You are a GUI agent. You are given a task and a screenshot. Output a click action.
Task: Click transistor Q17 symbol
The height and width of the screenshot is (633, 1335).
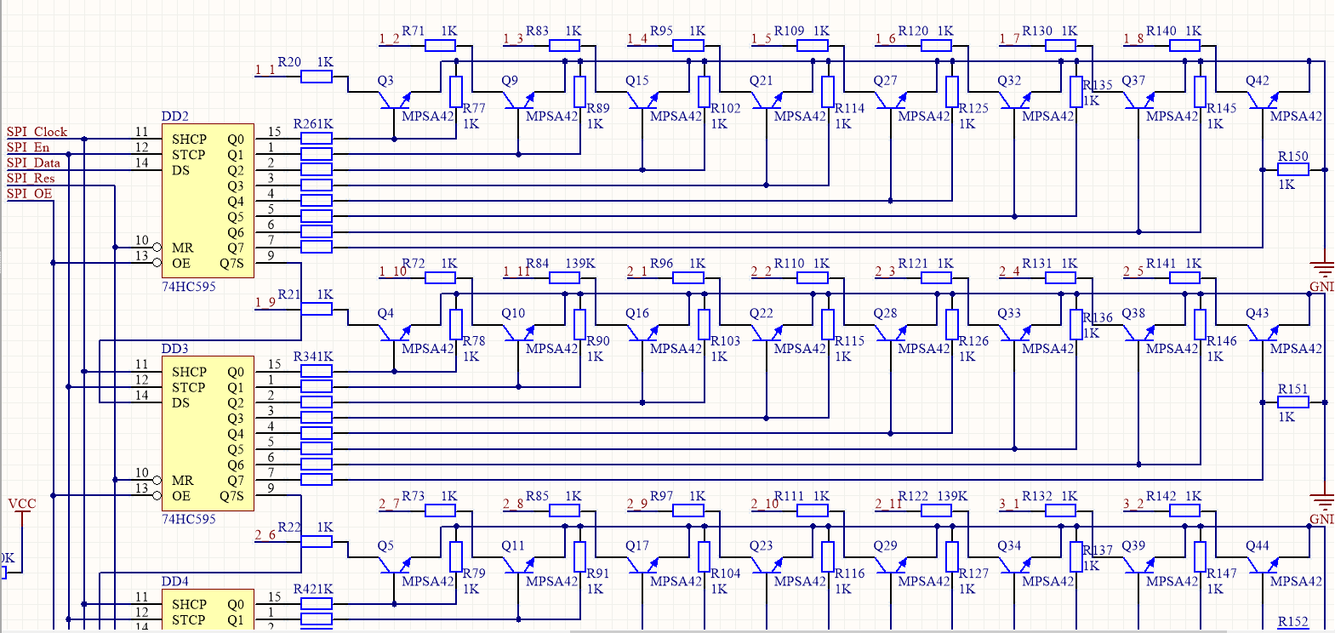[x=644, y=566]
